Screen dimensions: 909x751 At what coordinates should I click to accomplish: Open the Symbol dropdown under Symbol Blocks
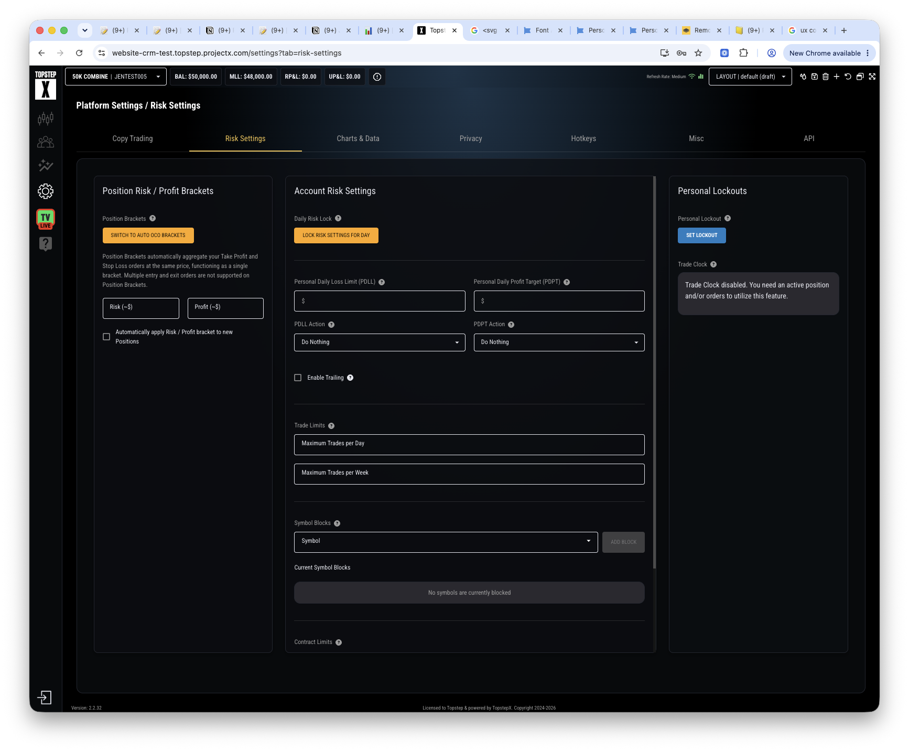pyautogui.click(x=446, y=542)
